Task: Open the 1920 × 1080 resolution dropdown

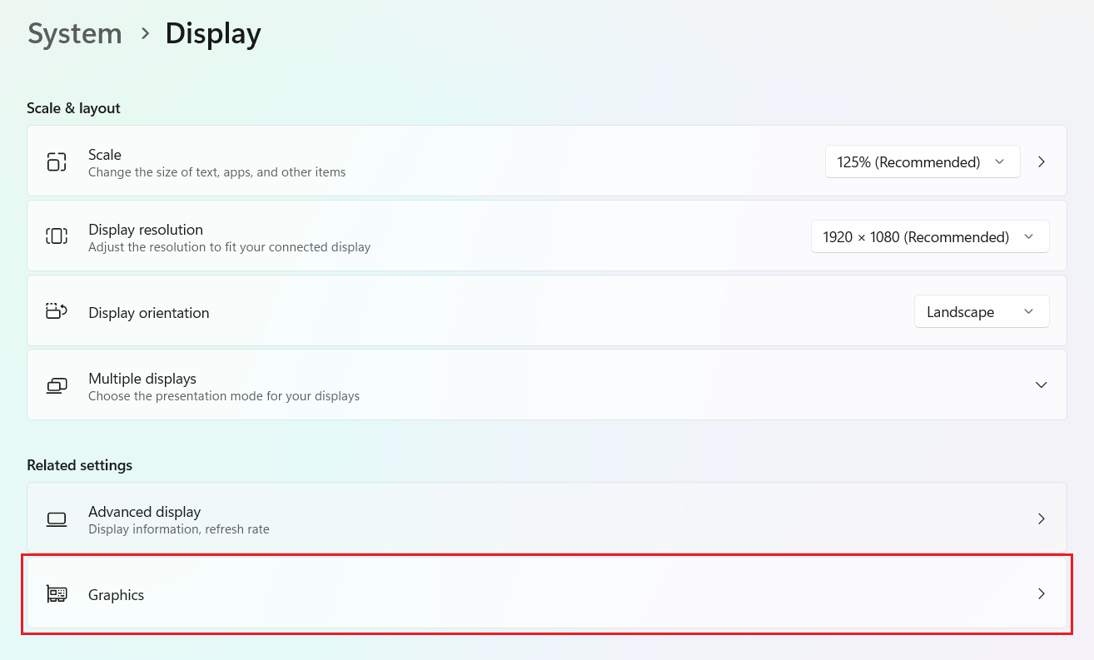Action: 929,237
